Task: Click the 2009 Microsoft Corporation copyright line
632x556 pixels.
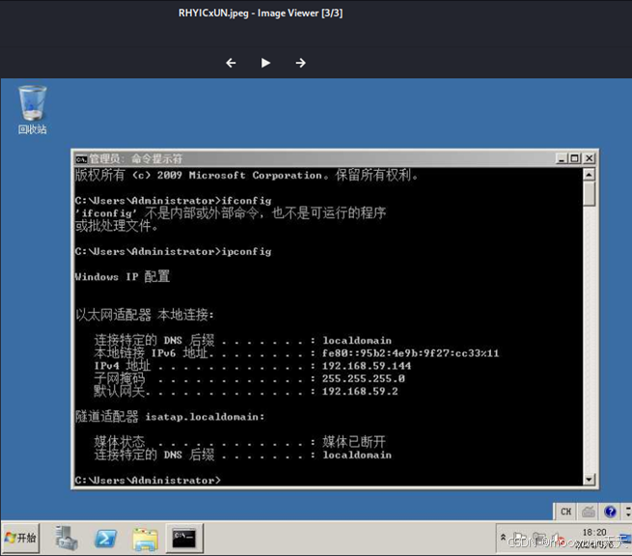Action: point(247,175)
